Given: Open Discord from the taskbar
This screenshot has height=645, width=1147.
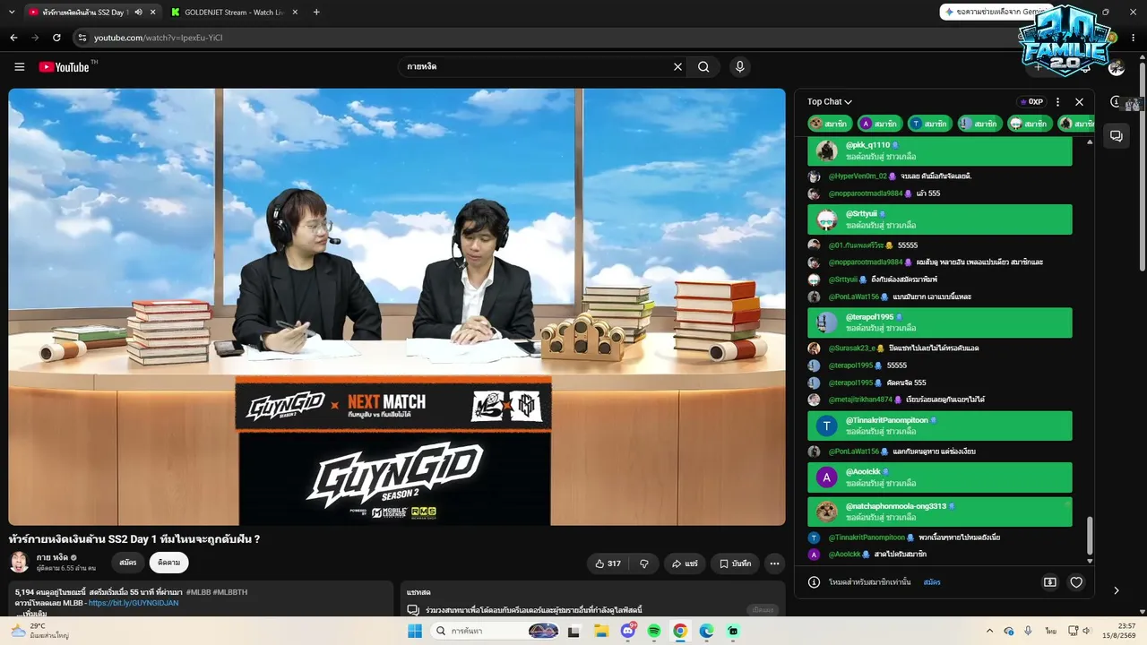Looking at the screenshot, I should pos(627,631).
